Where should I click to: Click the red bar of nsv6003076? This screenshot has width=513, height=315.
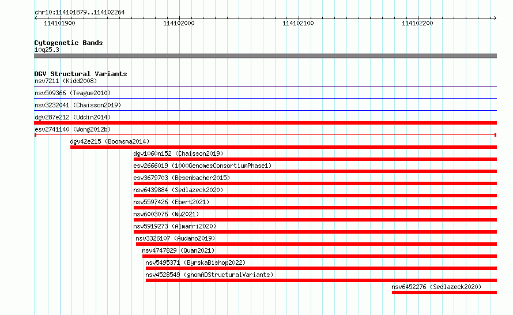click(x=315, y=220)
